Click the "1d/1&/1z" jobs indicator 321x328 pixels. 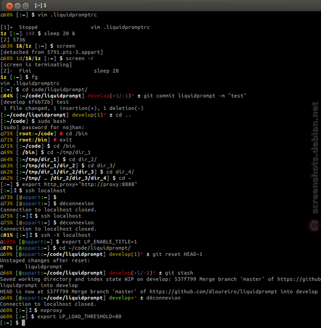tap(28, 58)
